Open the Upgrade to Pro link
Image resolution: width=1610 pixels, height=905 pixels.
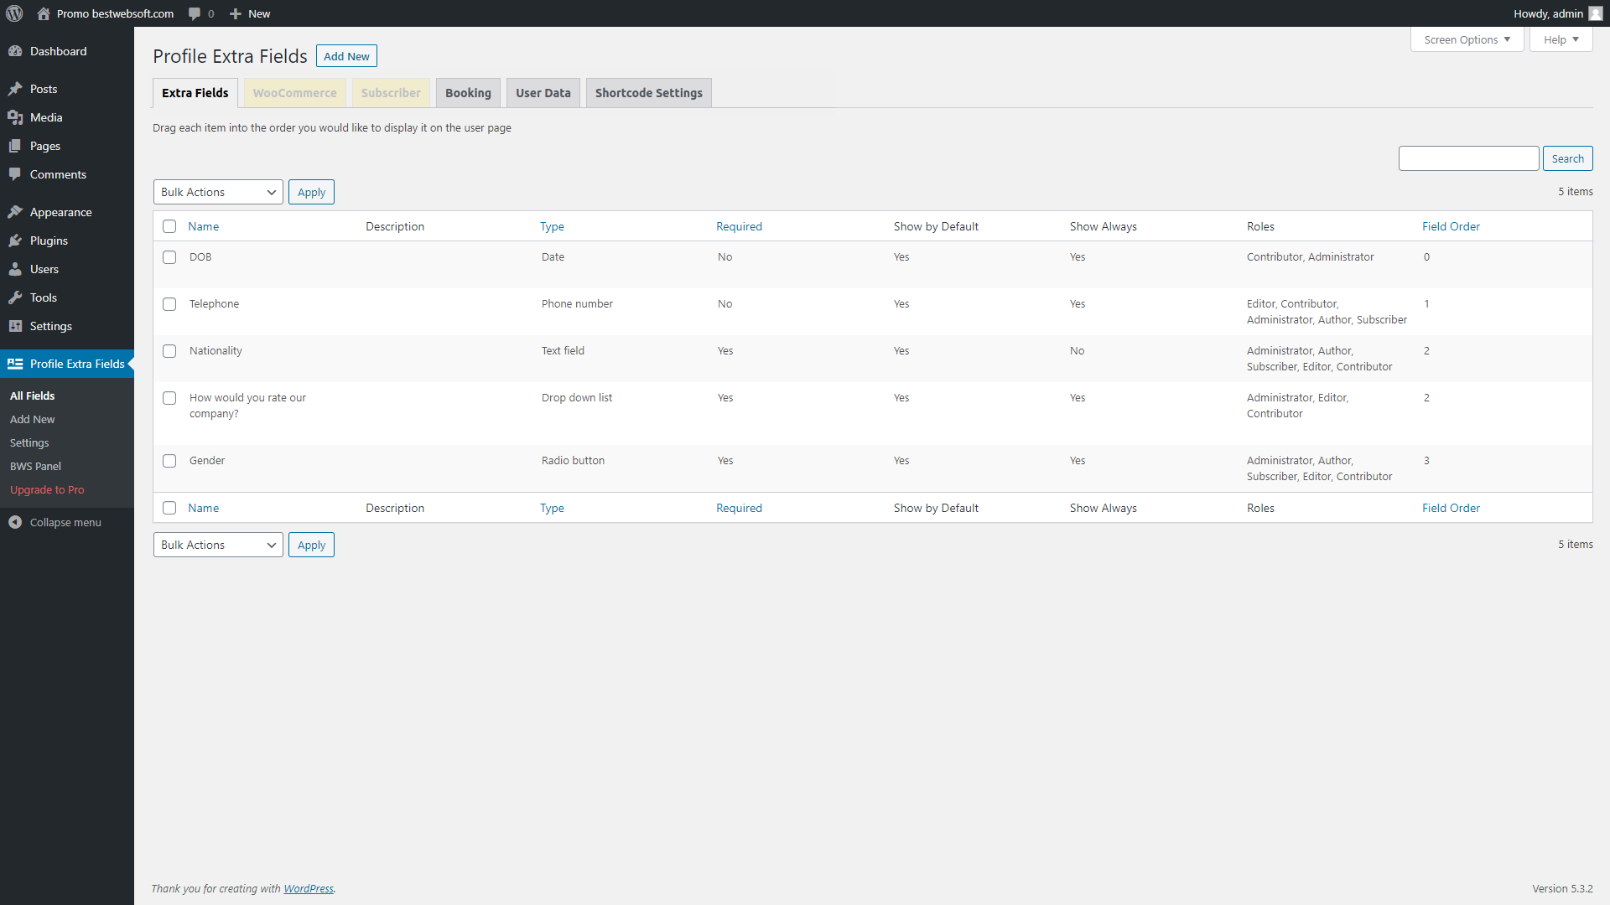coord(47,489)
